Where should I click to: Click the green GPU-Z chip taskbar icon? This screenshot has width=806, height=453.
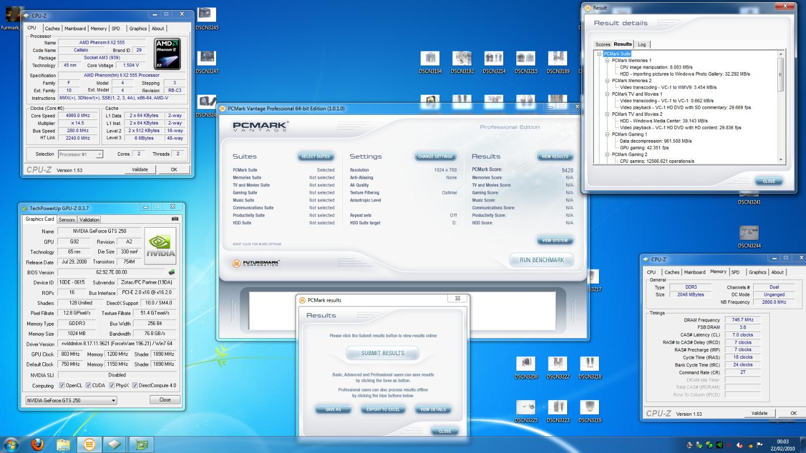142,444
